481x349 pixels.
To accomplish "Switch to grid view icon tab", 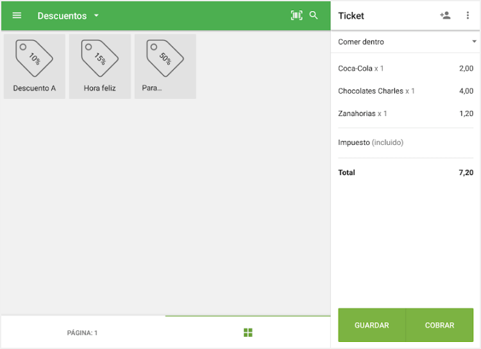I will (248, 332).
